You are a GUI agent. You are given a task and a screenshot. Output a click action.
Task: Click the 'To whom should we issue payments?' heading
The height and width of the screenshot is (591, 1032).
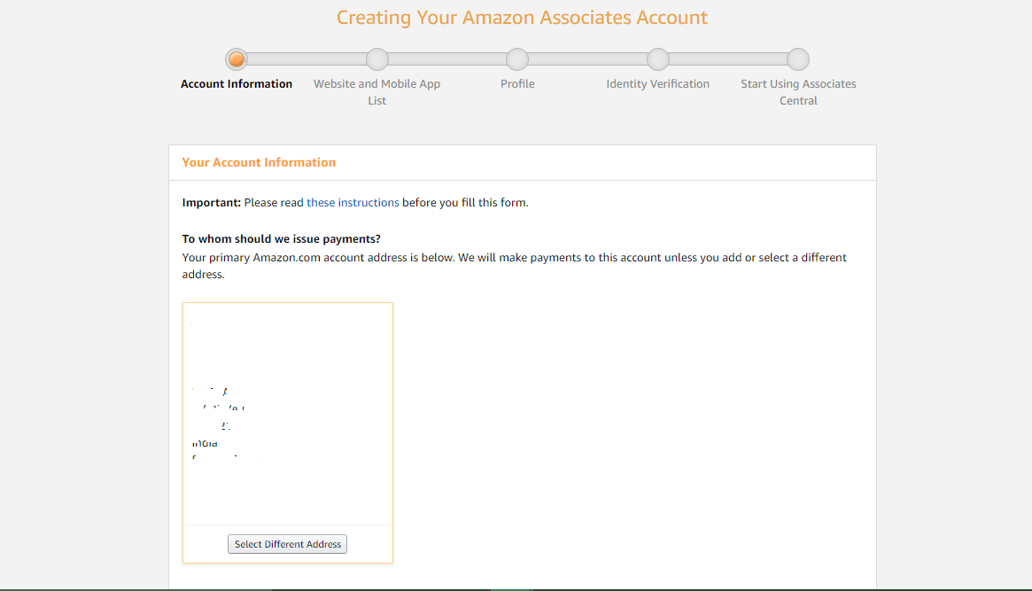[x=281, y=239]
